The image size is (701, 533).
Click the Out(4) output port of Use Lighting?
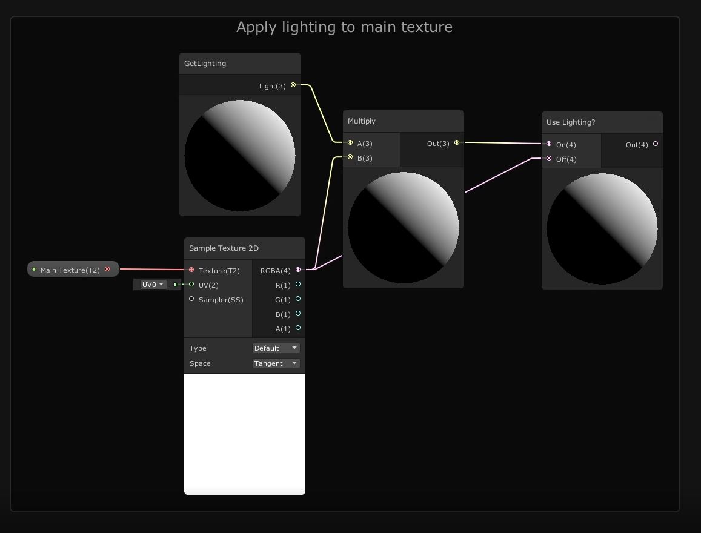coord(656,144)
